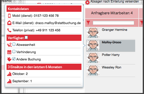144x94 pixels.
Task: Click the Anfragbare Mitarbeiter: 4 header
Action: 112,13
